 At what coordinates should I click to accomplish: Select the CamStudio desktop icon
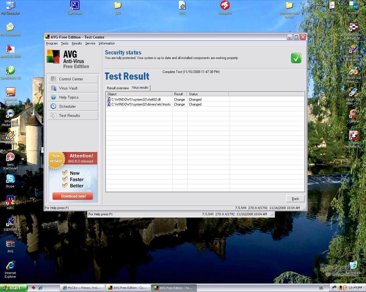[75, 8]
